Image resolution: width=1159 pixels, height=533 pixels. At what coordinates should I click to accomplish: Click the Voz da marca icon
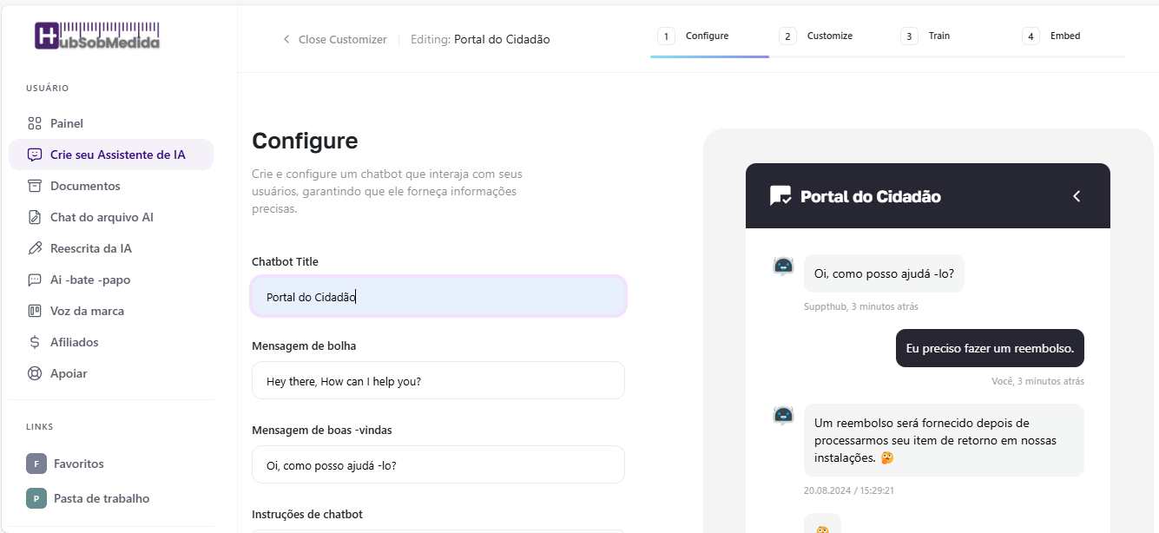(35, 310)
